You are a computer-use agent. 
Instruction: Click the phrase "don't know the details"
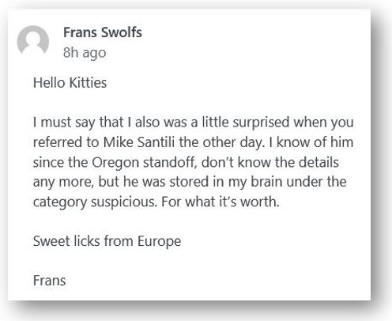(x=270, y=162)
